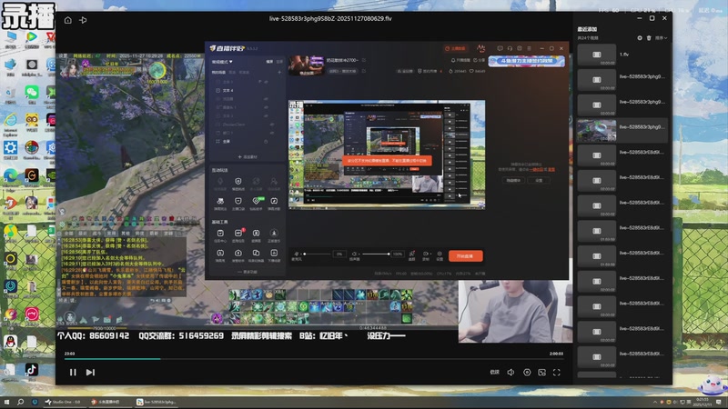This screenshot has height=409, width=728.
Task: Click the orange link in the danmaku panel
Action: [x=538, y=170]
